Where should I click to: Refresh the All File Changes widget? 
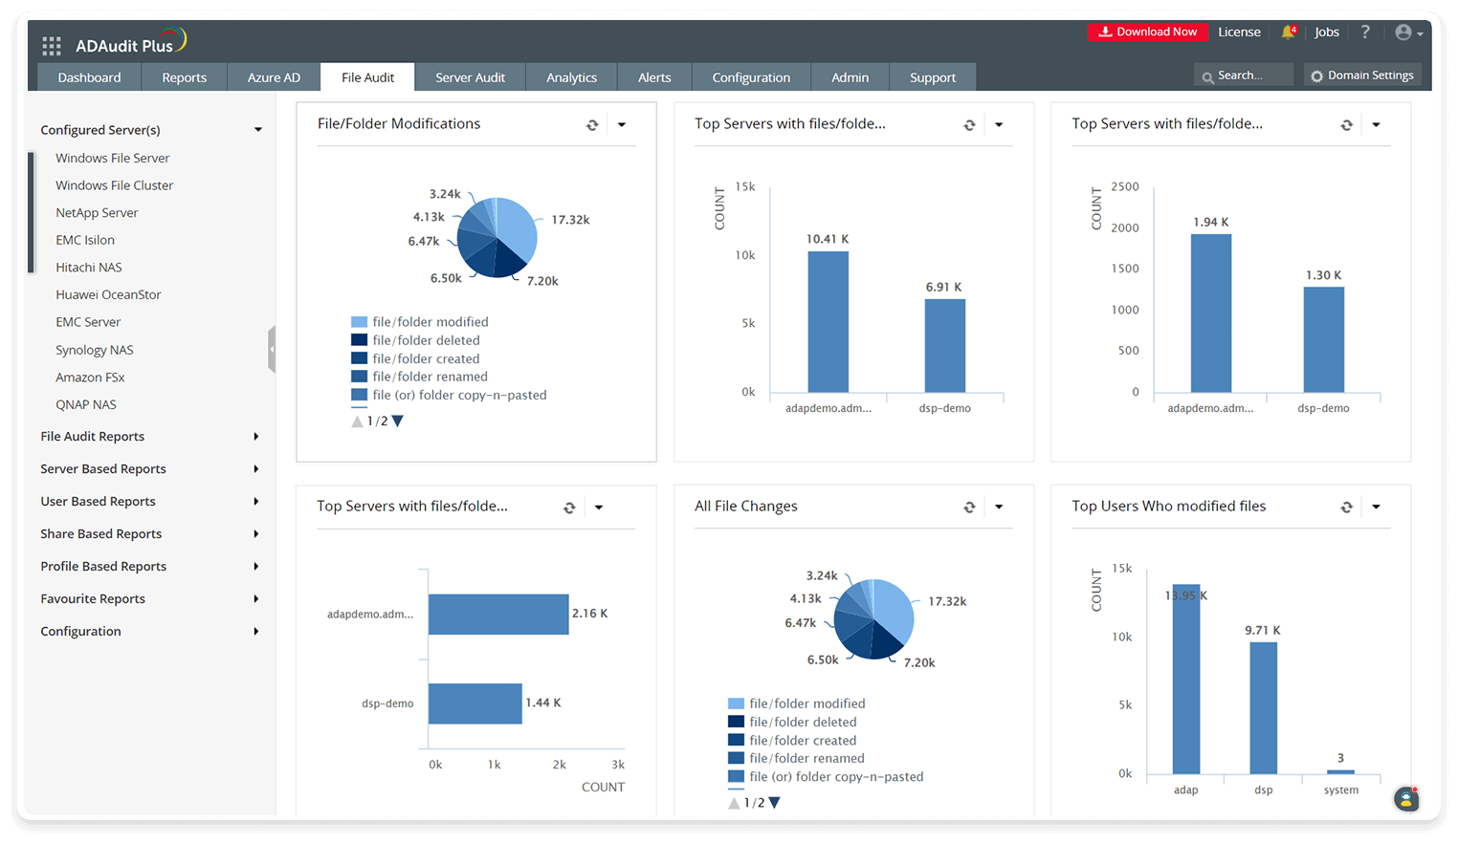pos(969,507)
